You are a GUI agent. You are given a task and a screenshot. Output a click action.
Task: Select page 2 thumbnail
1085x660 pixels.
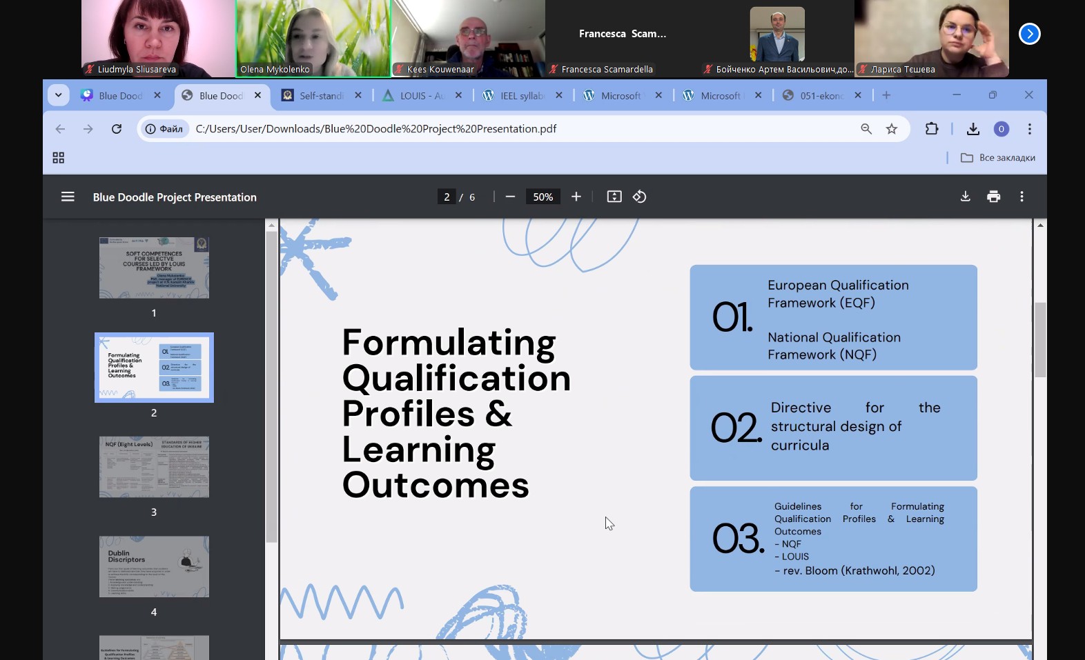tap(154, 368)
